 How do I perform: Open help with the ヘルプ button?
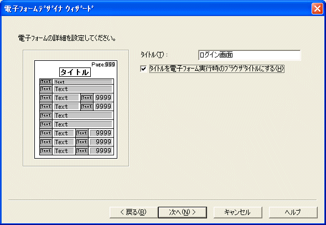tap(293, 212)
